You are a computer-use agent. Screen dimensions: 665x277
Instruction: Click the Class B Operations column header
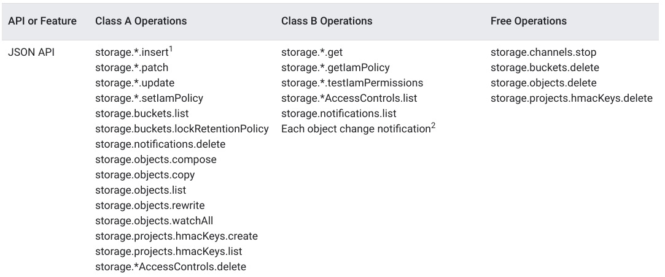327,21
